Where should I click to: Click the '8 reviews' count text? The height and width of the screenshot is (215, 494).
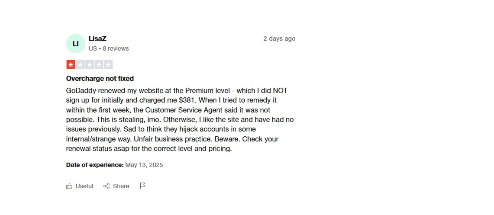pos(116,48)
